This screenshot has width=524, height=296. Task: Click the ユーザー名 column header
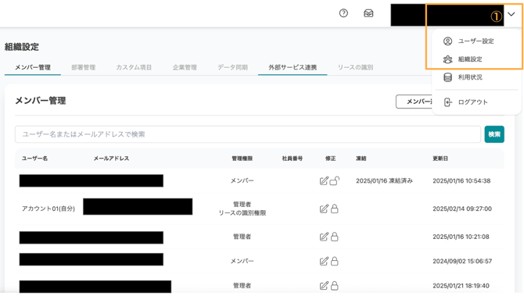[34, 159]
